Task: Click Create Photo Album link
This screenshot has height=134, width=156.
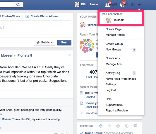Action: click(44, 16)
